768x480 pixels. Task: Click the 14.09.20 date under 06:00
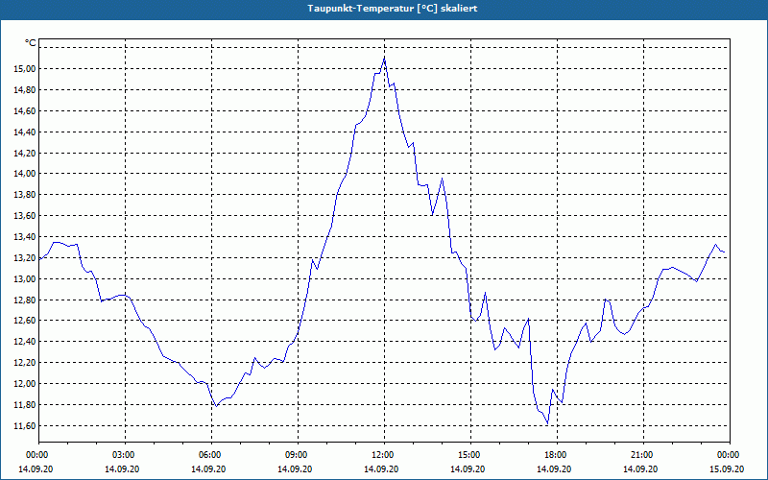208,469
